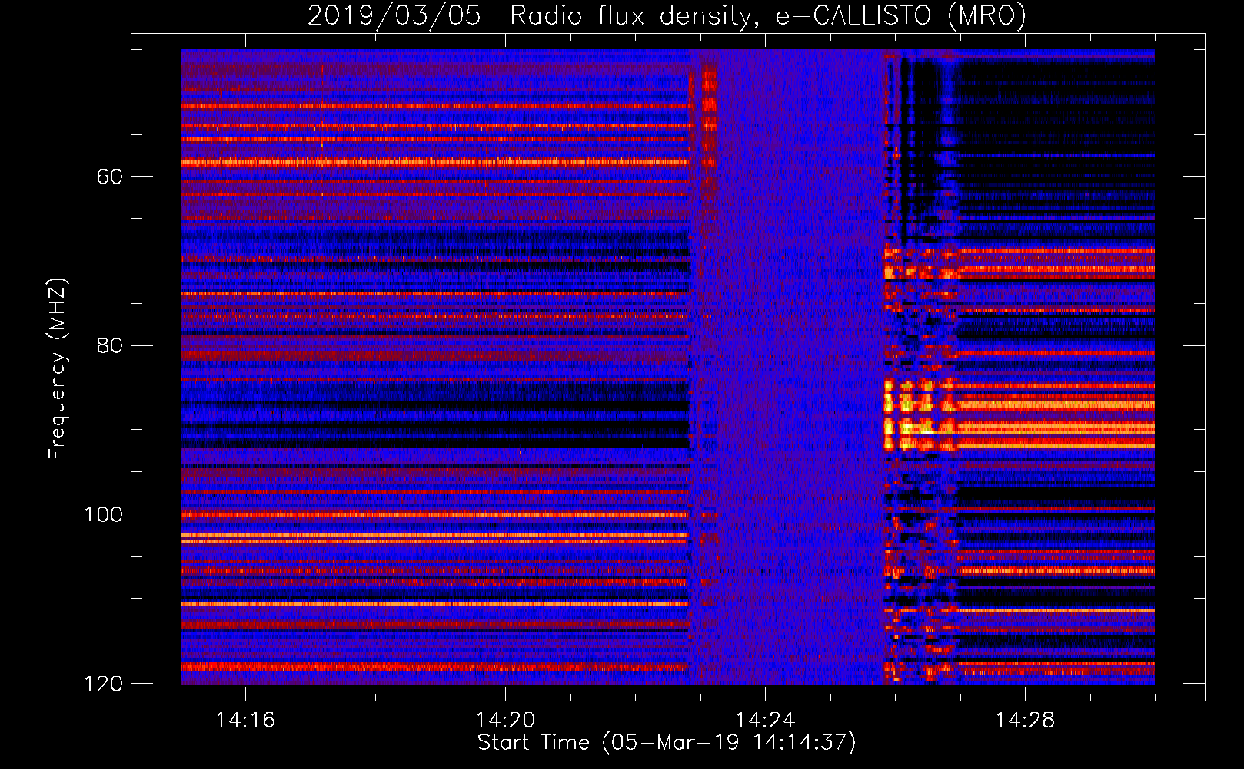
Task: Click the 14:20 time tick label
Action: [505, 721]
